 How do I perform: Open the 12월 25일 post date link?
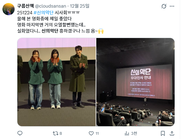(80, 6)
